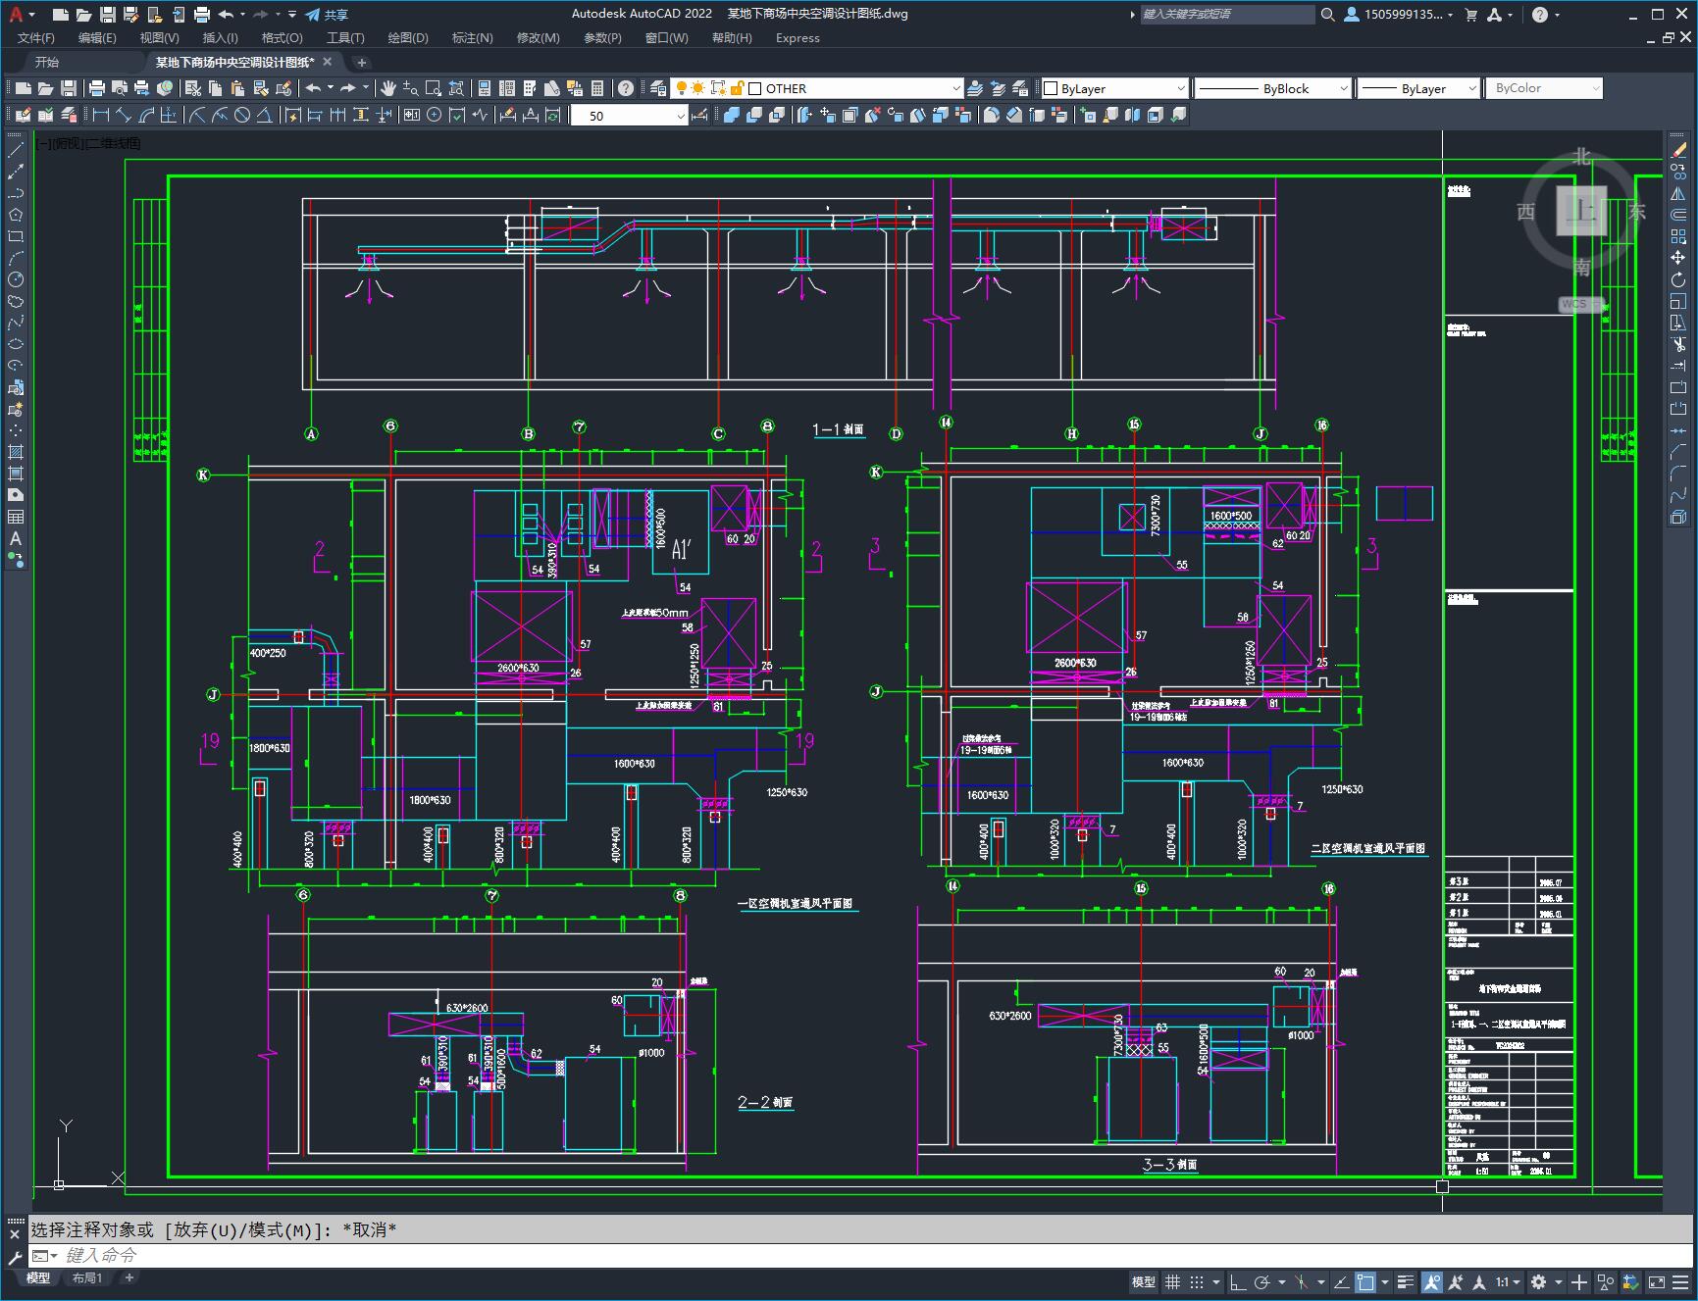The width and height of the screenshot is (1698, 1301).
Task: Select the Erase tool in modify toolbar
Action: 1678,150
